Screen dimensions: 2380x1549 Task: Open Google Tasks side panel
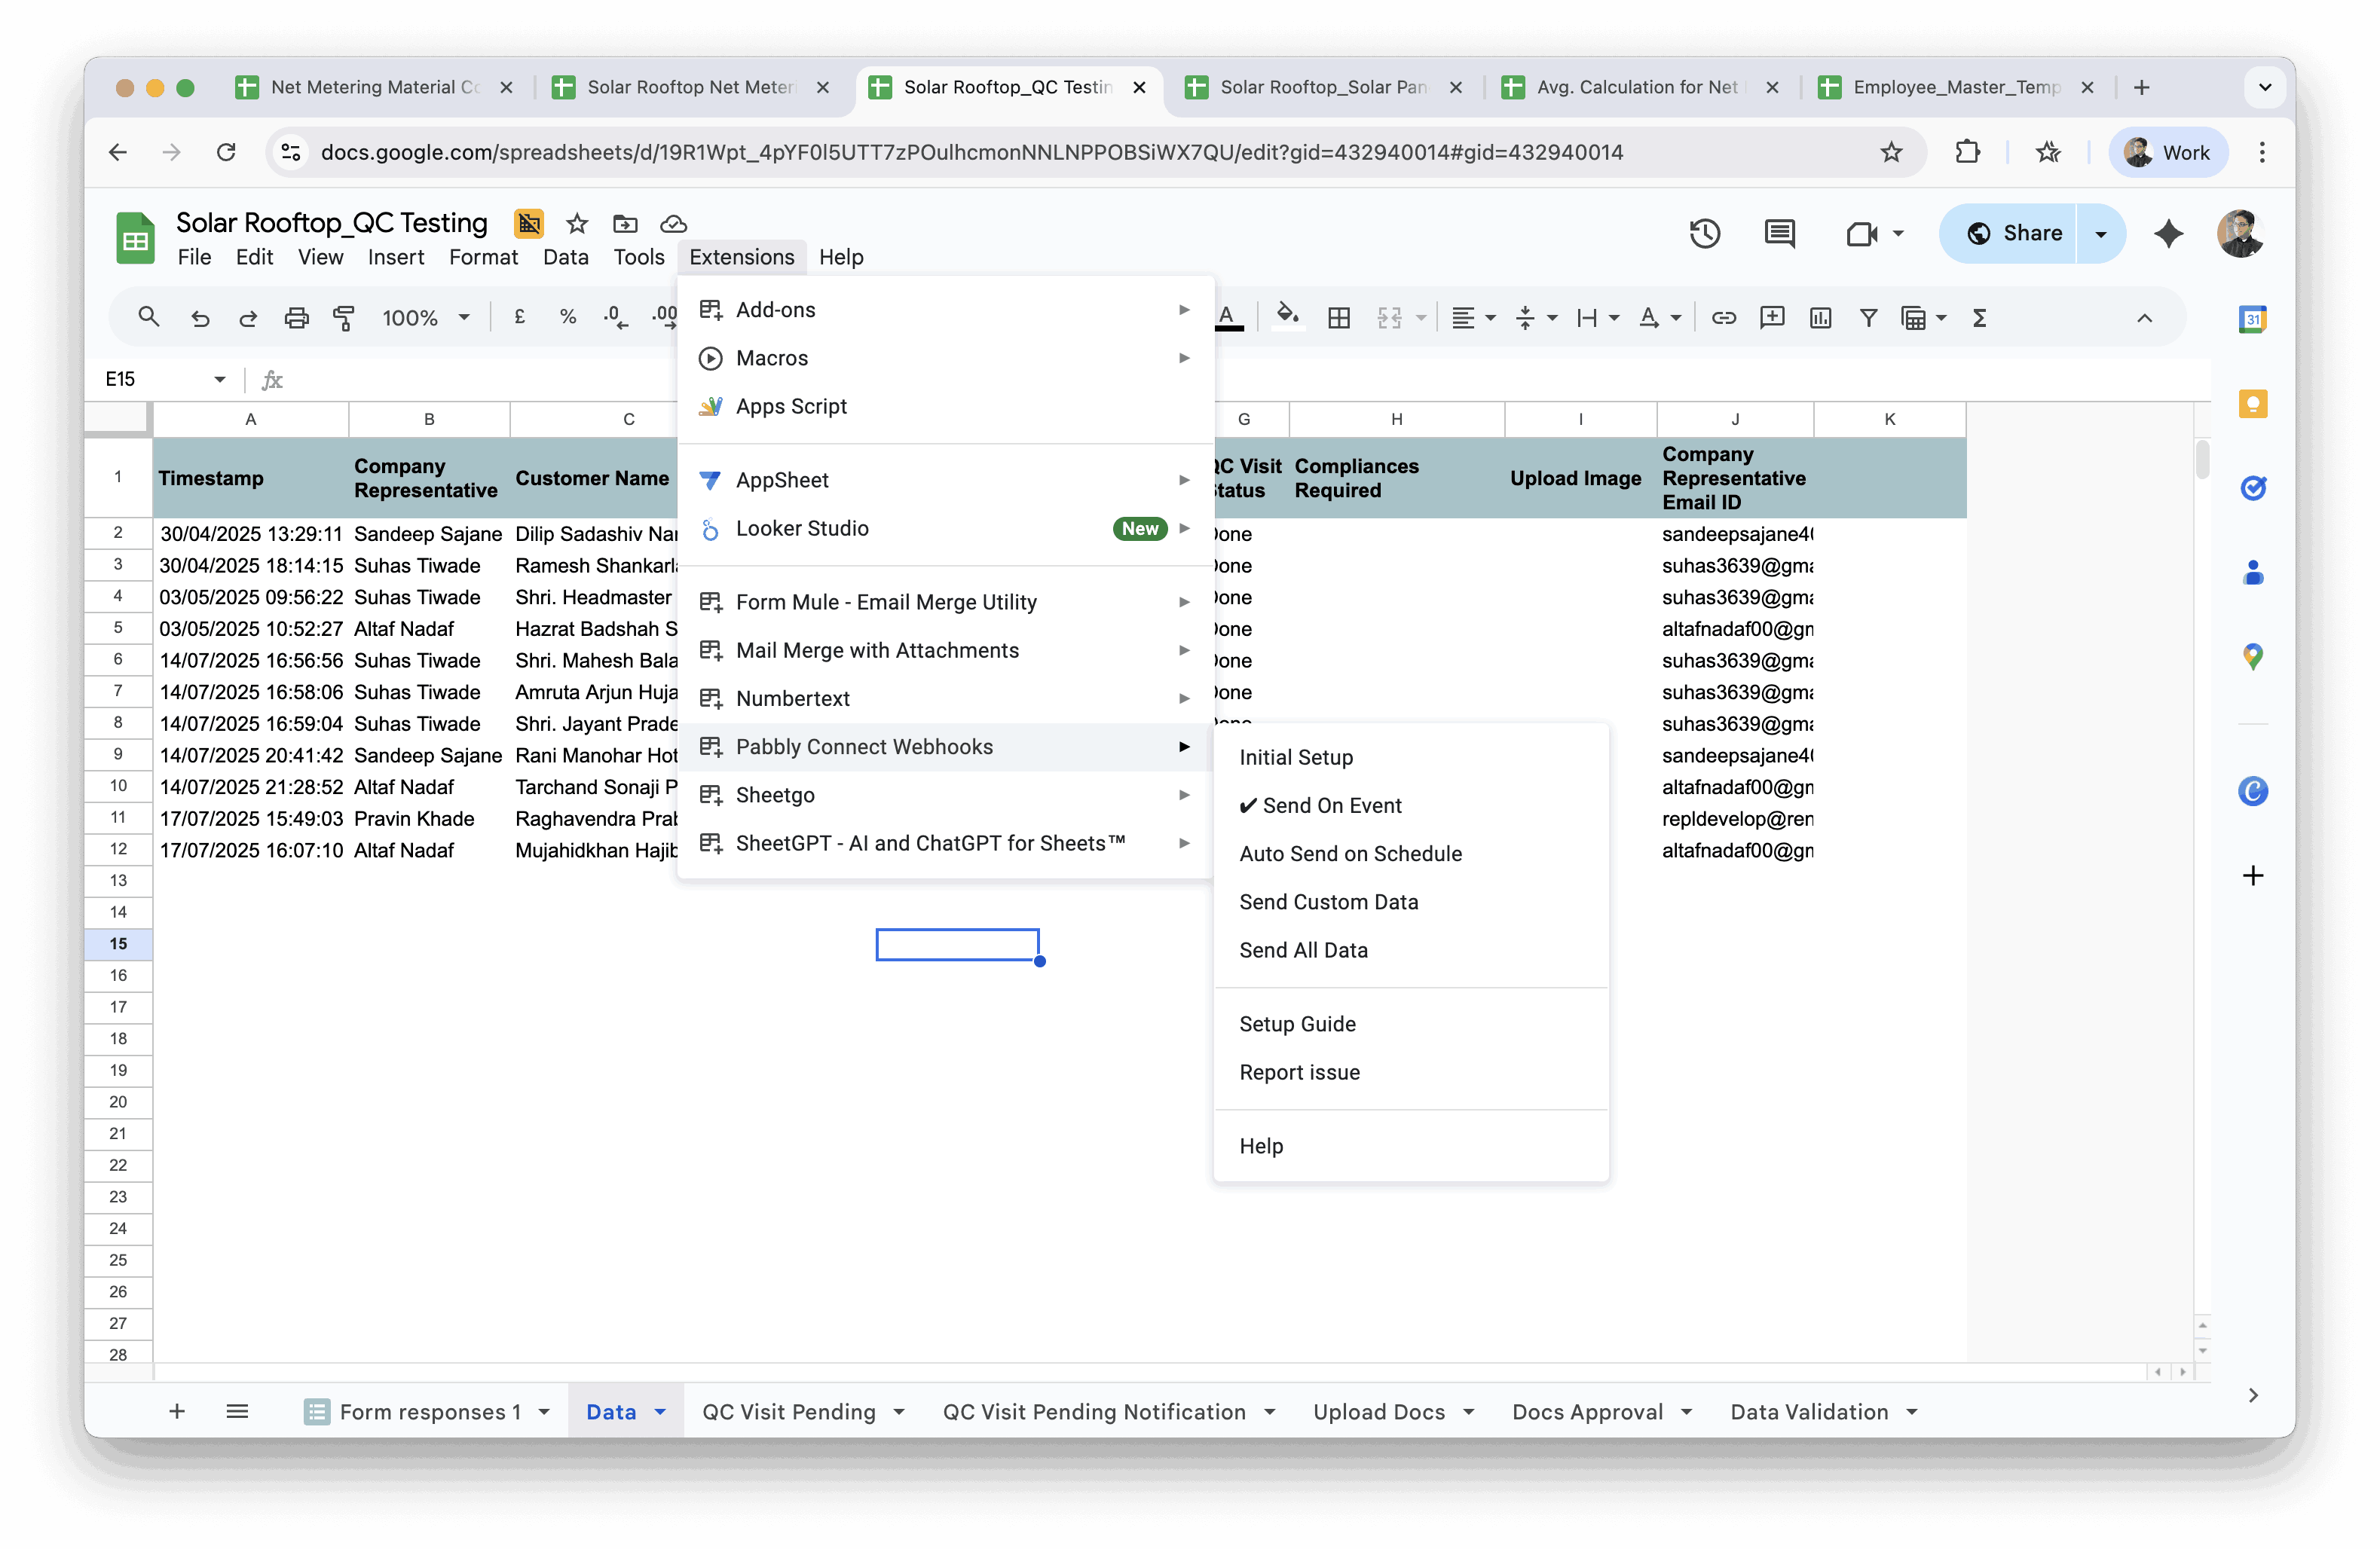coord(2252,488)
